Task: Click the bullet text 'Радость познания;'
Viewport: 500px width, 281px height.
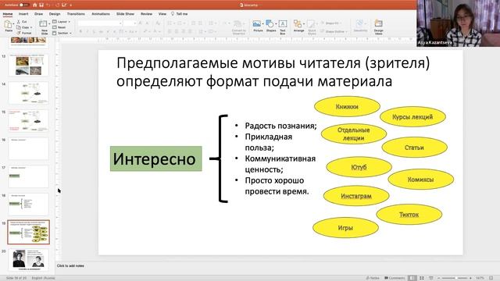Action: click(x=280, y=126)
